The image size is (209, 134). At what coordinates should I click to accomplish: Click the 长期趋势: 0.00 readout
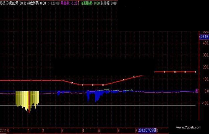click(x=90, y=3)
